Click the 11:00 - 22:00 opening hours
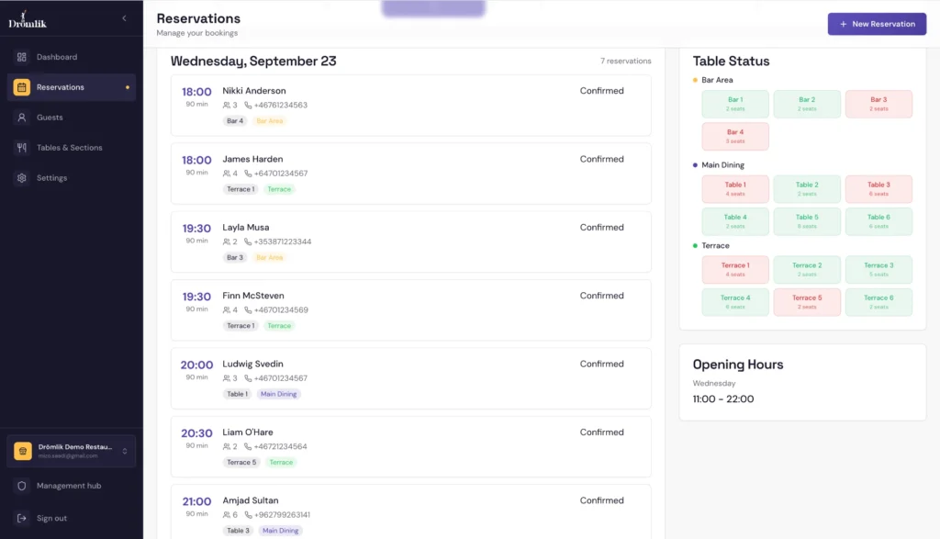Viewport: 940px width, 539px height. coord(723,399)
